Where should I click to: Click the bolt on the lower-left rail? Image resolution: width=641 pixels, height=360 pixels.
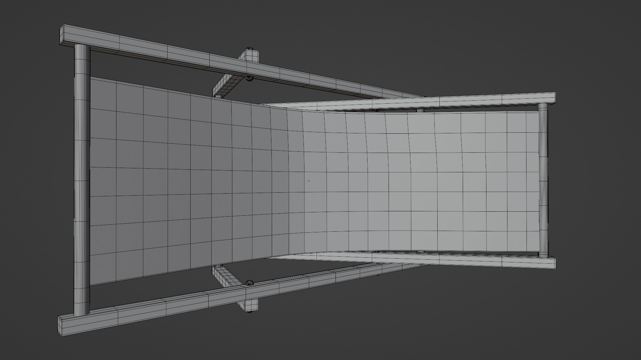point(250,283)
